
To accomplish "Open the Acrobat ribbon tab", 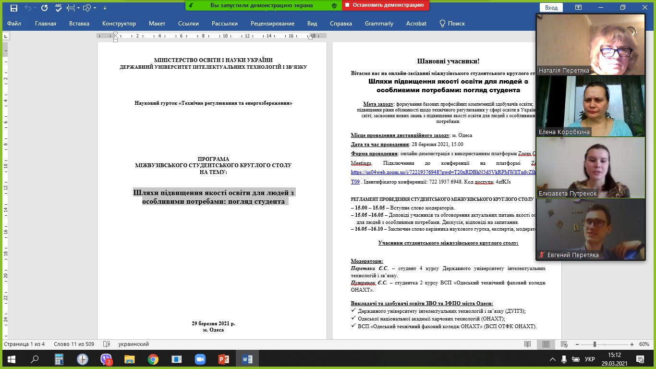I will 416,23.
